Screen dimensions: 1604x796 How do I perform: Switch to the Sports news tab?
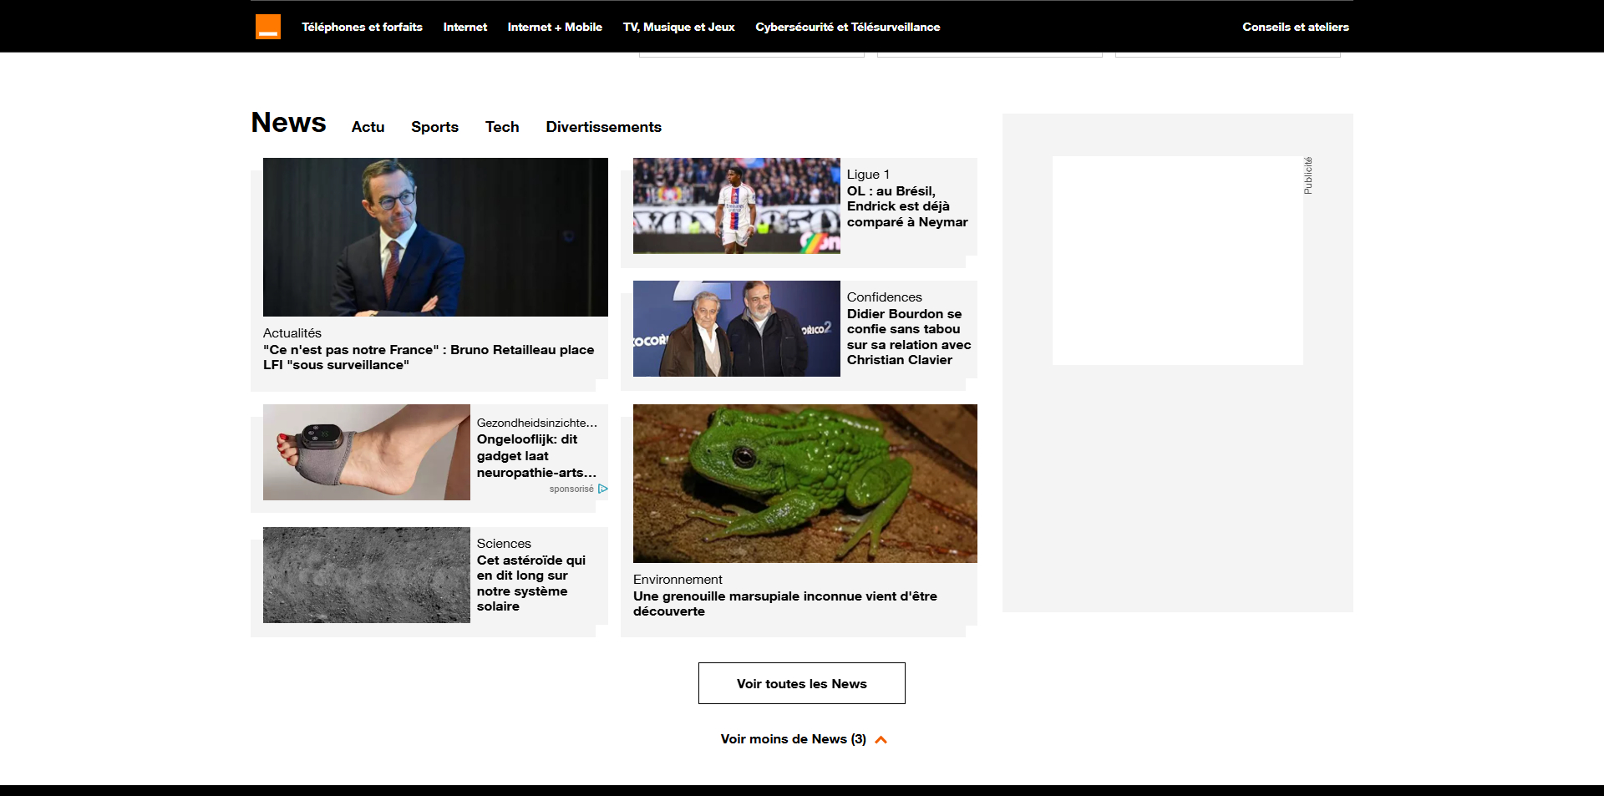(x=434, y=127)
